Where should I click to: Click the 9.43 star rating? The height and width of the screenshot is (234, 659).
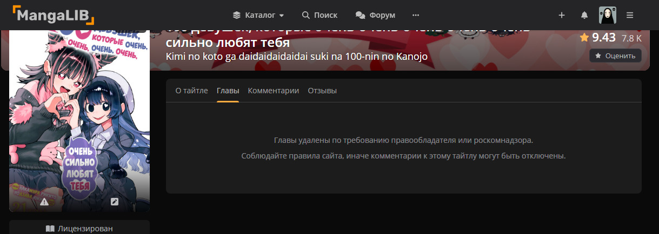coord(598,37)
